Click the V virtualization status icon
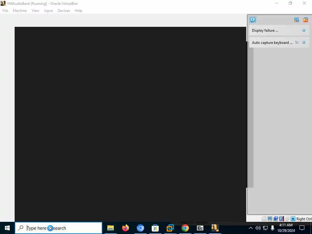312x234 pixels. tap(281, 219)
